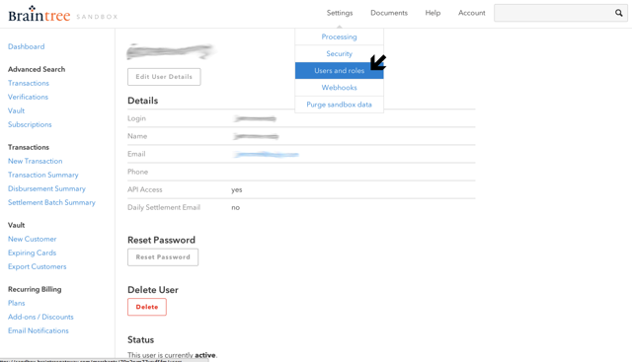
Task: Open Transactions under Advanced Search
Action: pyautogui.click(x=29, y=83)
